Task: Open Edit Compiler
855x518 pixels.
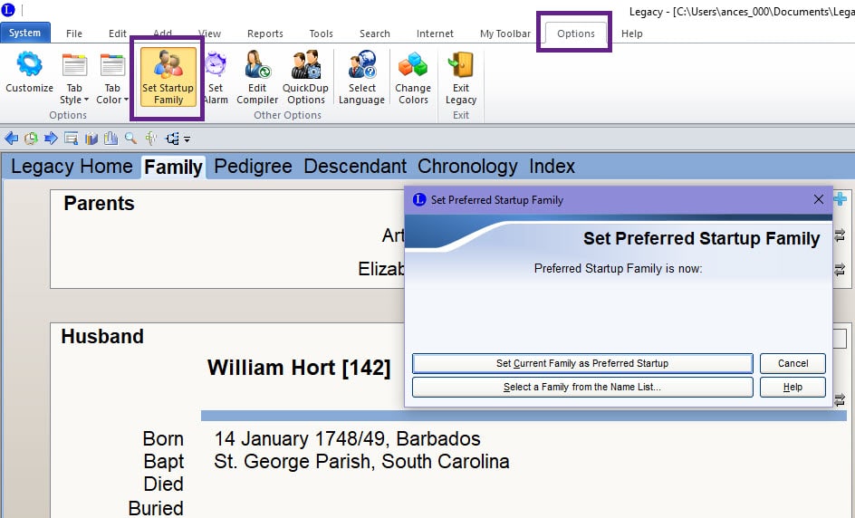Action: click(x=257, y=78)
